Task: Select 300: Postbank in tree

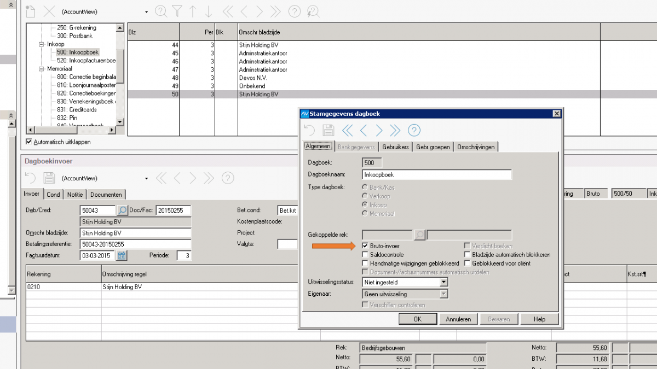Action: click(x=74, y=36)
